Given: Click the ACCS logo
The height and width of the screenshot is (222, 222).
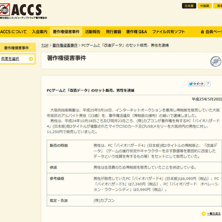Looking at the screenshot, I should pyautogui.click(x=23, y=11).
